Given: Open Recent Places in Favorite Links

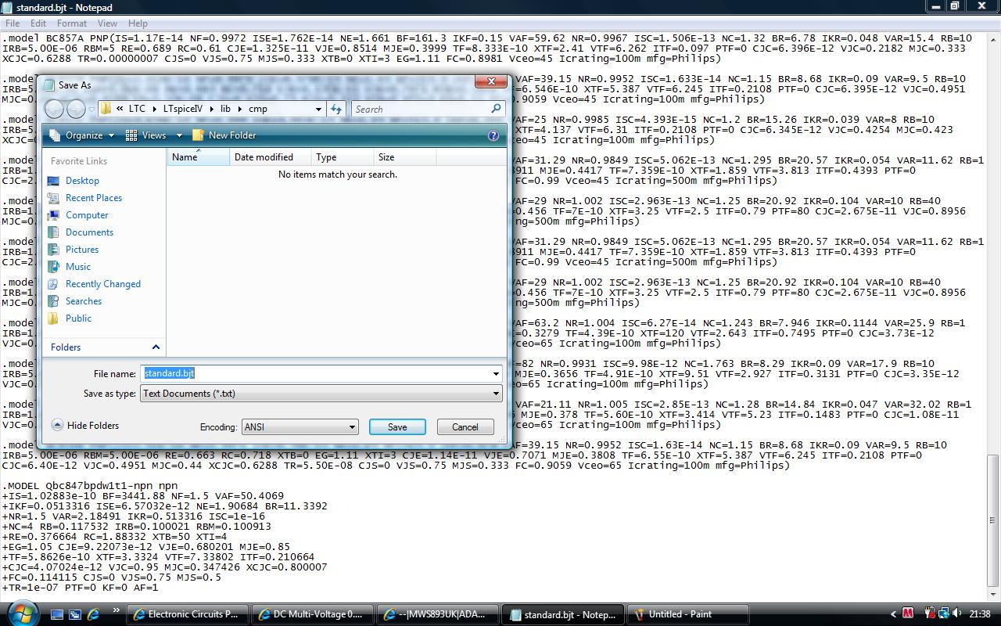Looking at the screenshot, I should [94, 198].
